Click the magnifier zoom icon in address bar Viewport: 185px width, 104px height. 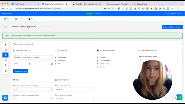tap(109, 8)
